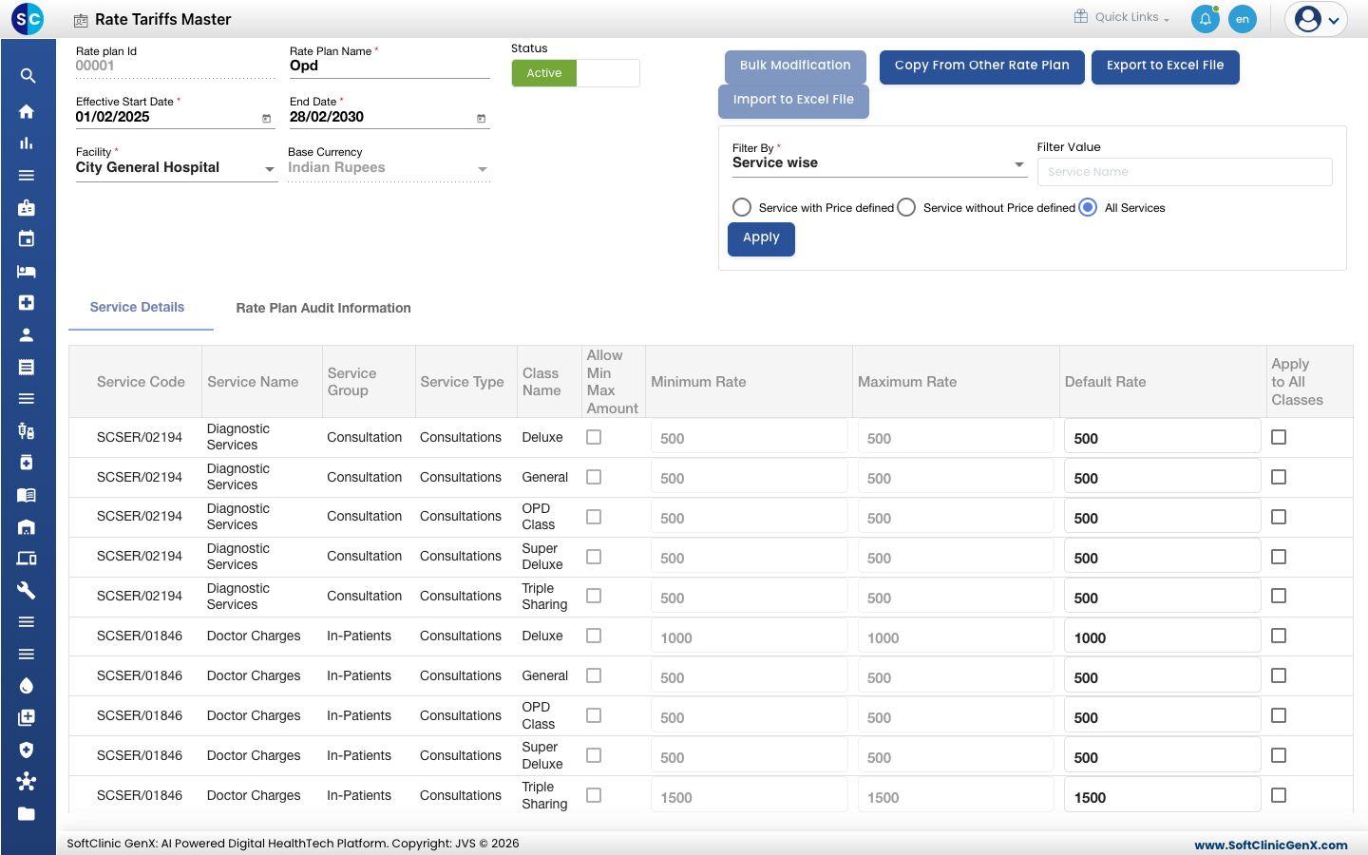Edit Default Rate for Doctor Charges Deluxe
Viewport: 1368px width, 855px height.
tap(1162, 636)
